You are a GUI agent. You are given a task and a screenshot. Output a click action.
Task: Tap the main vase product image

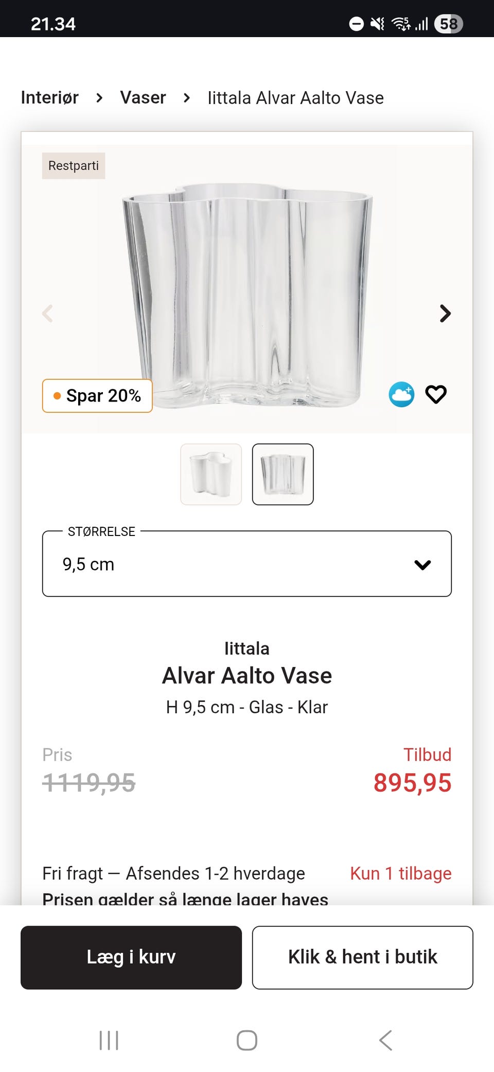pos(247,294)
